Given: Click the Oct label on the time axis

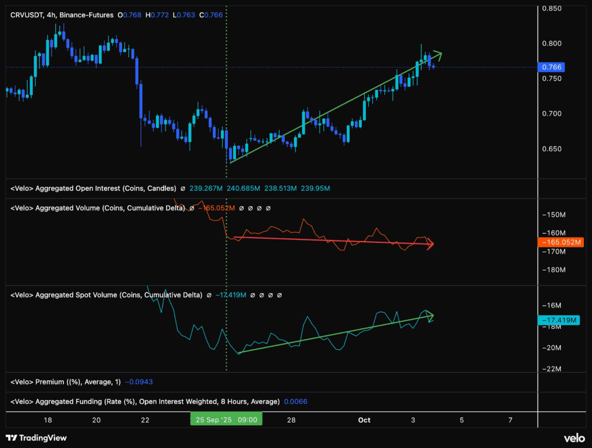Looking at the screenshot, I should (x=364, y=420).
